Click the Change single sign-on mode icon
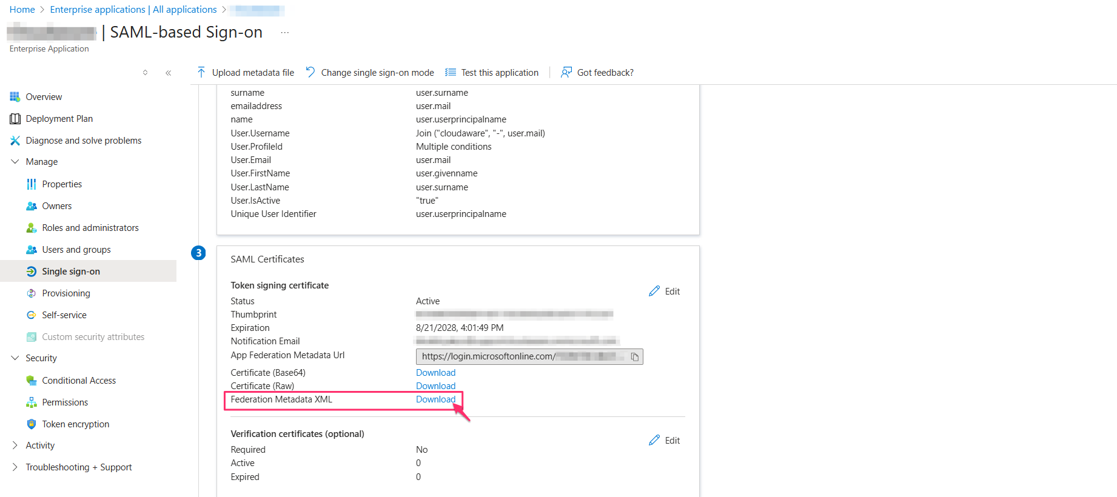Image resolution: width=1117 pixels, height=497 pixels. click(x=310, y=73)
